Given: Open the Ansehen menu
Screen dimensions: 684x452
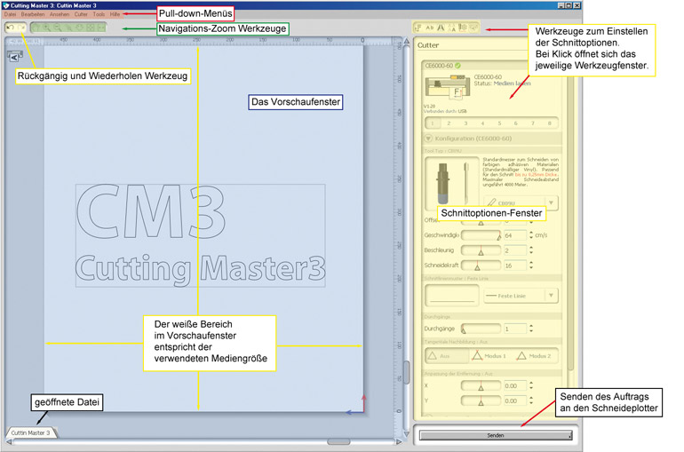Looking at the screenshot, I should click(60, 14).
